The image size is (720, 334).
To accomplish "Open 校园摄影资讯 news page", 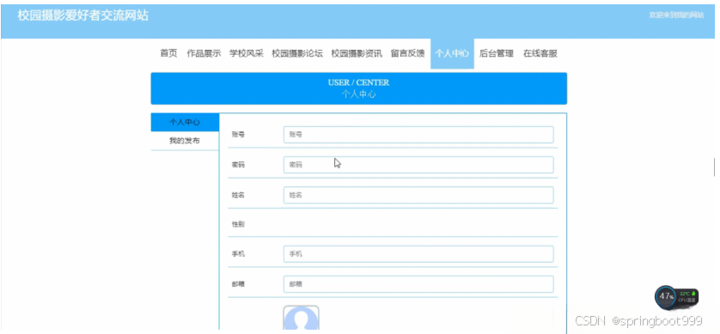I will (357, 54).
